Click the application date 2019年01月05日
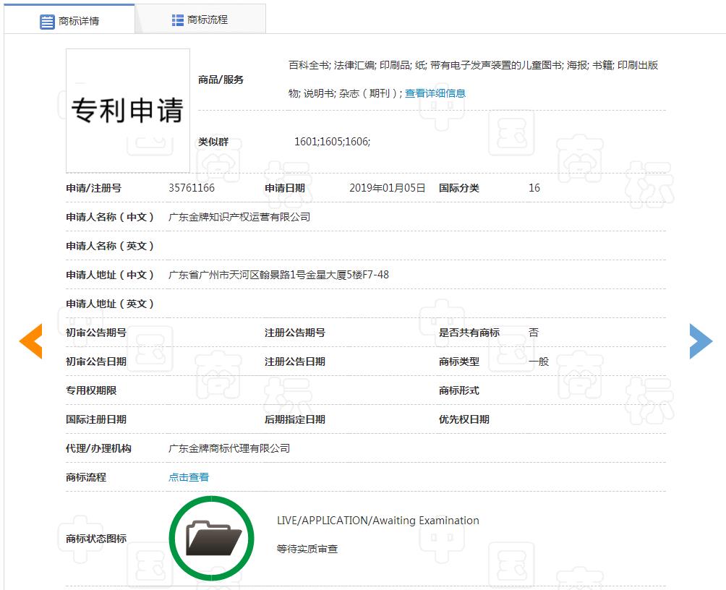Image resolution: width=726 pixels, height=590 pixels. pyautogui.click(x=387, y=188)
